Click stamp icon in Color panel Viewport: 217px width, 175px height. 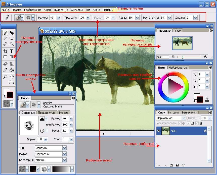pos(207,100)
